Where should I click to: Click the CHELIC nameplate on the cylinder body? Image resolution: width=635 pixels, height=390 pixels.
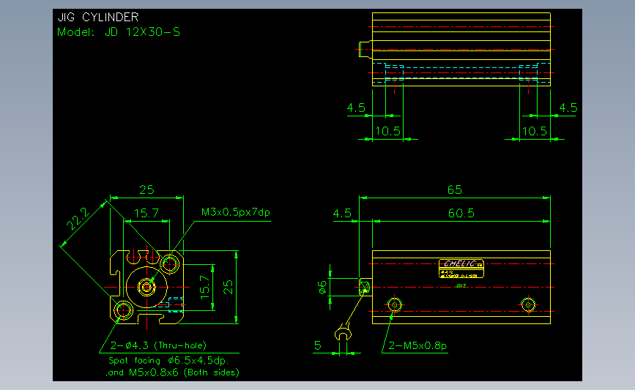(x=461, y=269)
